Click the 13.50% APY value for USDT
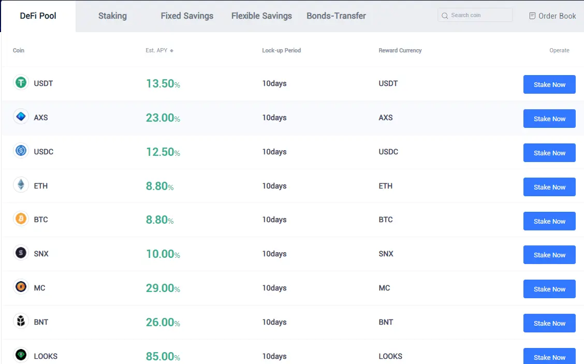The image size is (584, 364). tap(163, 83)
